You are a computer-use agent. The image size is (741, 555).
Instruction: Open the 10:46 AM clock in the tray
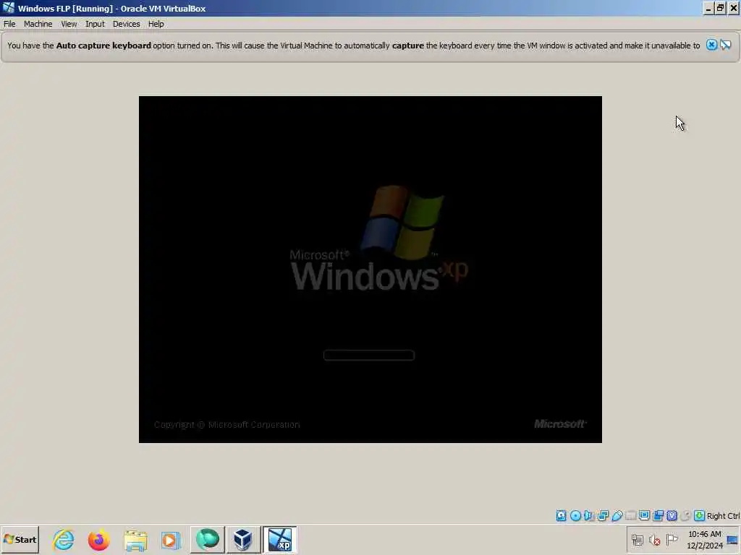705,539
